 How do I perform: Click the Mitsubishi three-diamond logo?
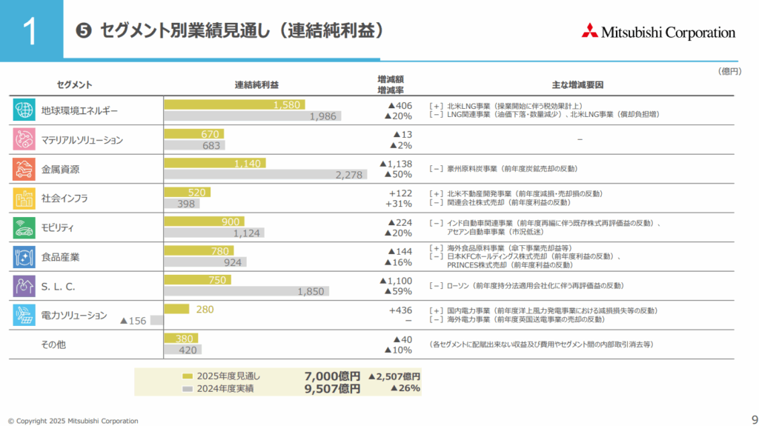point(589,30)
